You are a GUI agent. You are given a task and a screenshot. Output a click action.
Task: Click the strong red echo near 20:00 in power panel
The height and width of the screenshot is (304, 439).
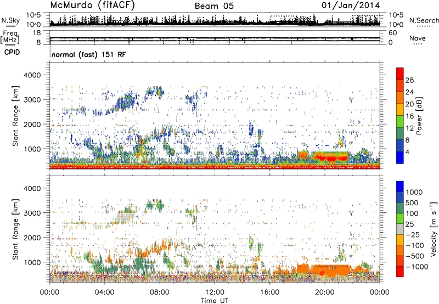coord(330,157)
